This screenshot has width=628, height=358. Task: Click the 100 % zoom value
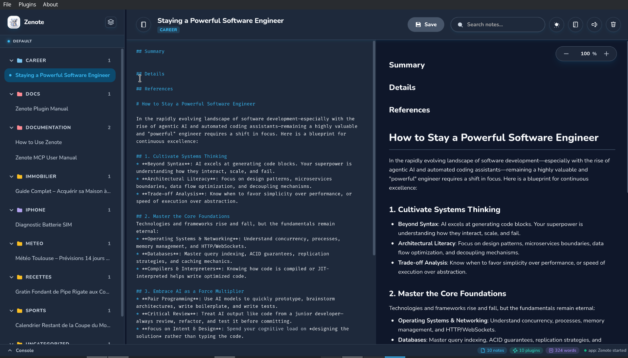tap(588, 54)
